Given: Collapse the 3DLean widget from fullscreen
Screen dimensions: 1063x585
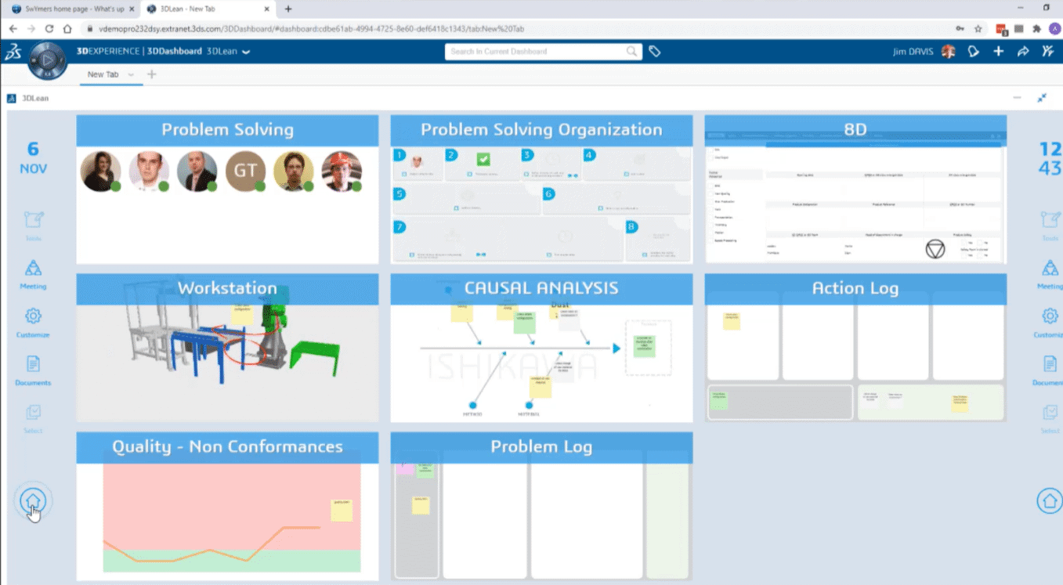Looking at the screenshot, I should point(1042,98).
